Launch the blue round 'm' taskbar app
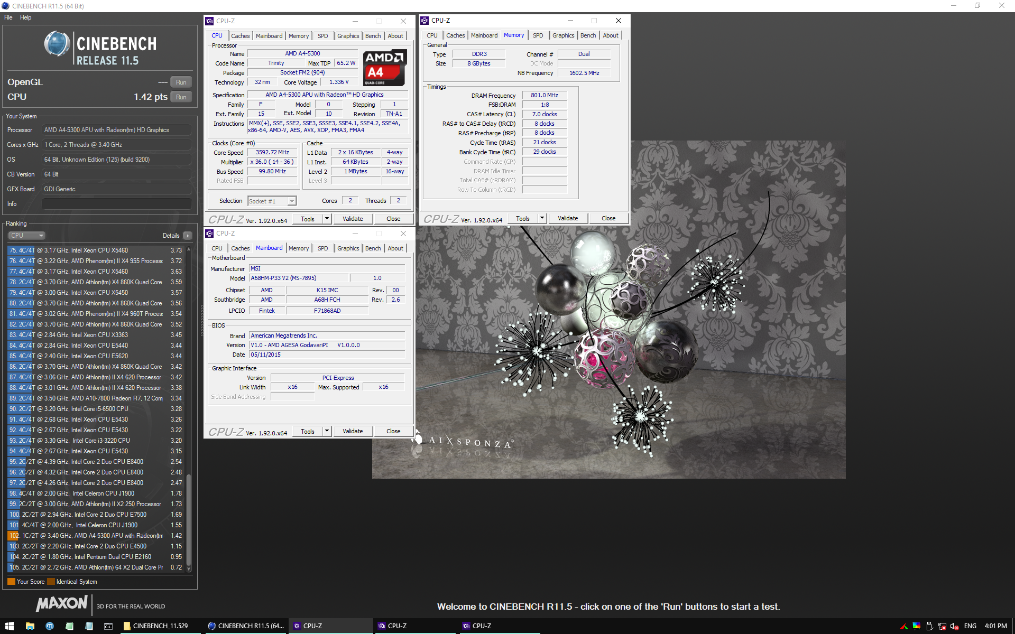This screenshot has width=1015, height=634. (x=50, y=626)
